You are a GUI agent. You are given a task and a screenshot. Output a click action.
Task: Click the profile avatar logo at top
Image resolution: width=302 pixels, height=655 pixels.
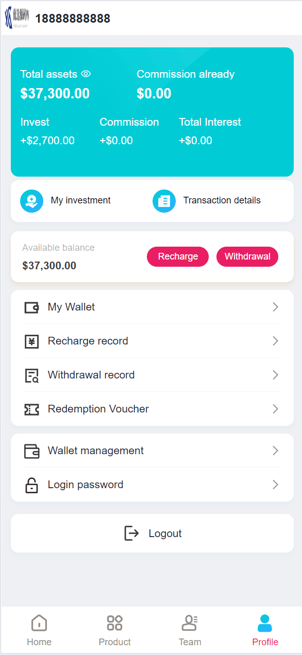point(17,19)
